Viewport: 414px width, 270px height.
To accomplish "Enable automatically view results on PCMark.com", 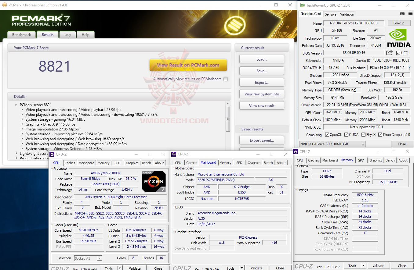I will (225, 79).
